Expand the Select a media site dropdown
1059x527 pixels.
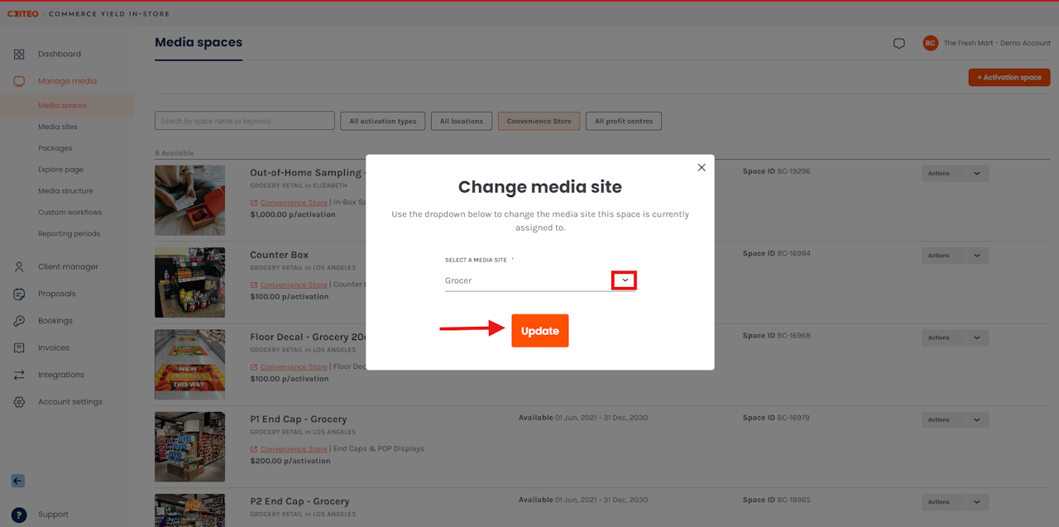(x=625, y=280)
